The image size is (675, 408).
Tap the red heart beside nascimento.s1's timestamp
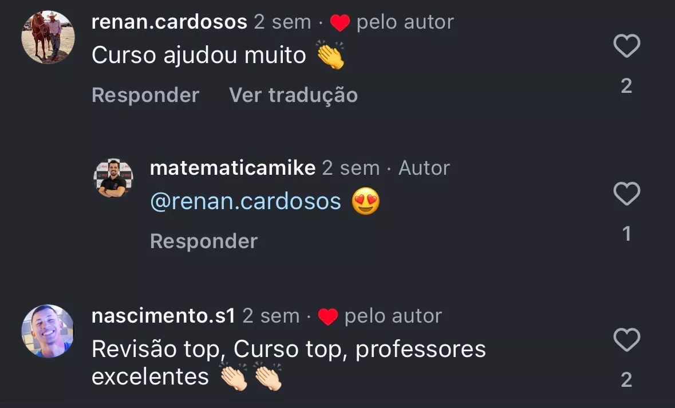coord(327,317)
